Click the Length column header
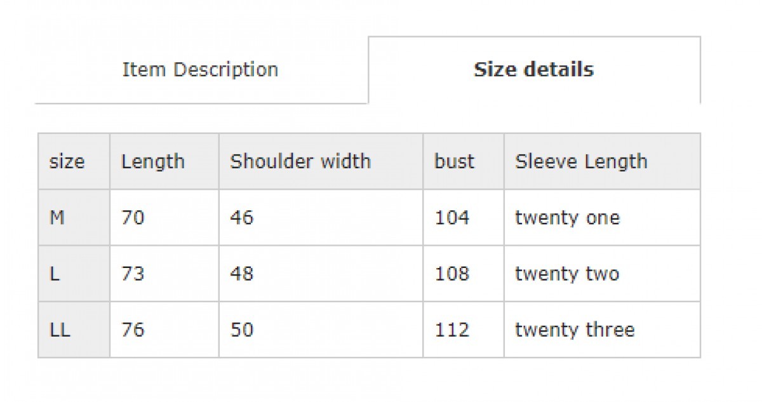Viewport: 762px width, 402px height. coord(153,161)
